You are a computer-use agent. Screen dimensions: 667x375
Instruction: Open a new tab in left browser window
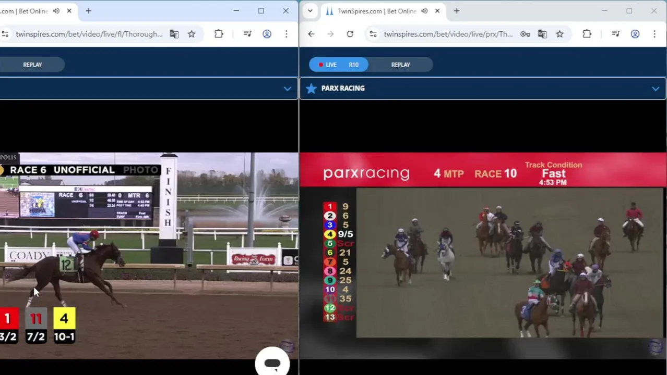point(89,11)
